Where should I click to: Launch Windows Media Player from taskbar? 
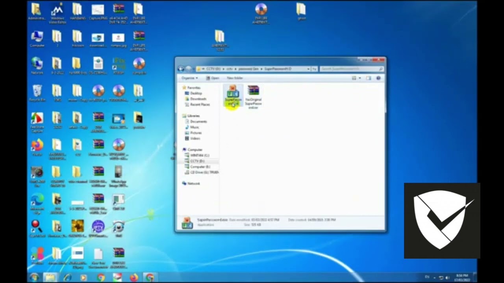coord(83,277)
